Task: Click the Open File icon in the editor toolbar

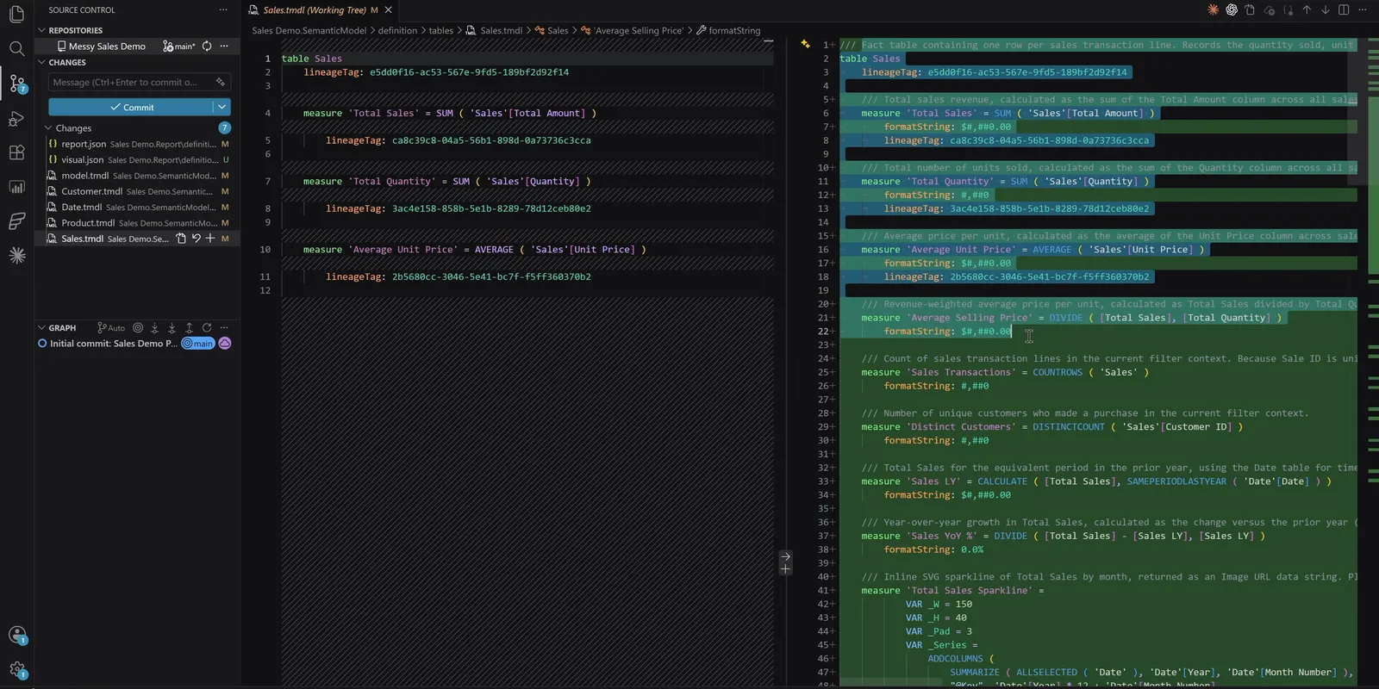Action: 1251,10
